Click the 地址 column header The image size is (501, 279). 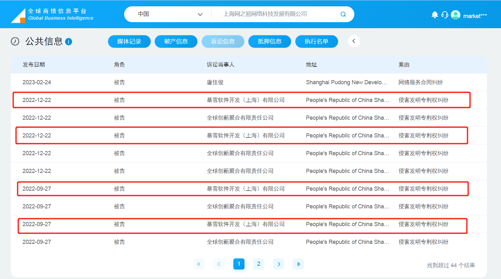coord(311,65)
